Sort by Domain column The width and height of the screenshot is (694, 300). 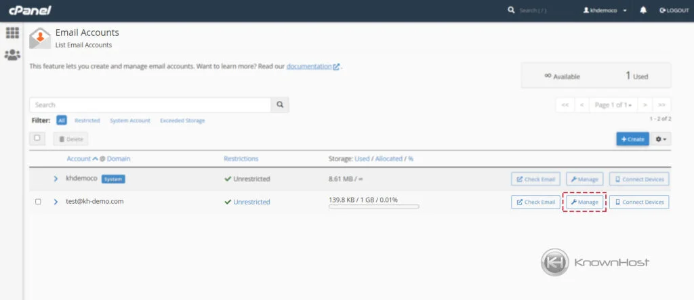point(119,158)
